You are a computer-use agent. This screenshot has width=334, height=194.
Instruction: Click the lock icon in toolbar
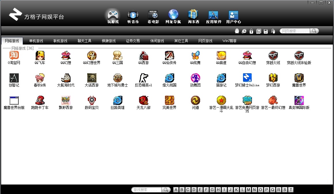[x=251, y=31]
